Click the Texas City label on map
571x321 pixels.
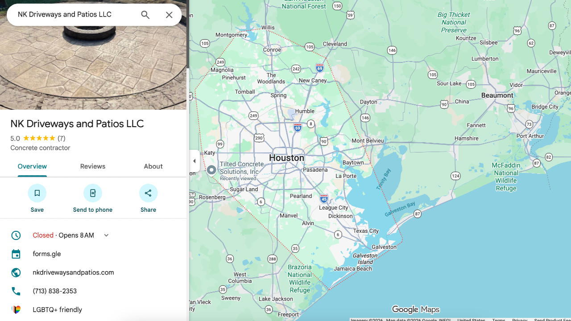coord(366,231)
